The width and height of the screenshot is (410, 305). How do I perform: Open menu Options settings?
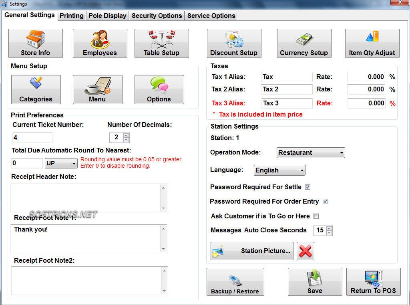coord(159,89)
